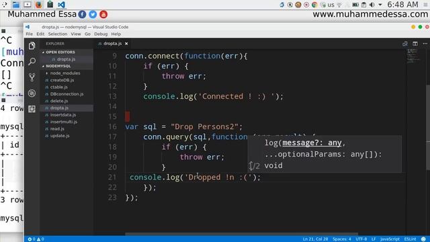Open the show-desktop panel icon
The height and width of the screenshot is (242, 430).
pyautogui.click(x=28, y=5)
